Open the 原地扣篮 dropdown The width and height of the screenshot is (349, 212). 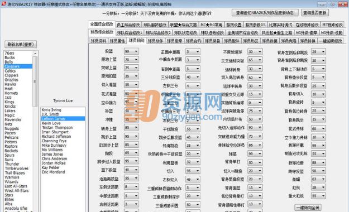tap(131, 76)
